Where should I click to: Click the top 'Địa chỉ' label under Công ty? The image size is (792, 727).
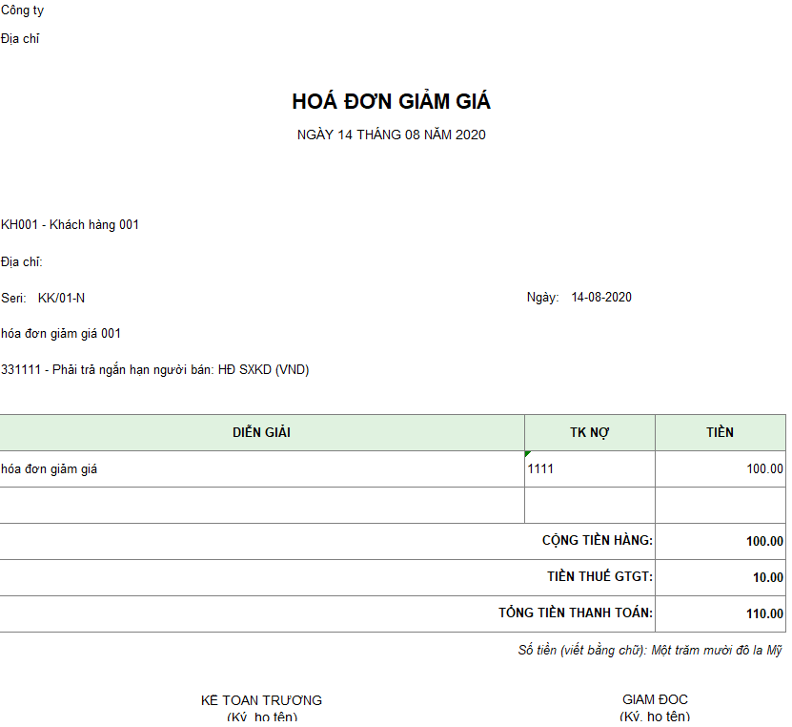click(x=20, y=39)
